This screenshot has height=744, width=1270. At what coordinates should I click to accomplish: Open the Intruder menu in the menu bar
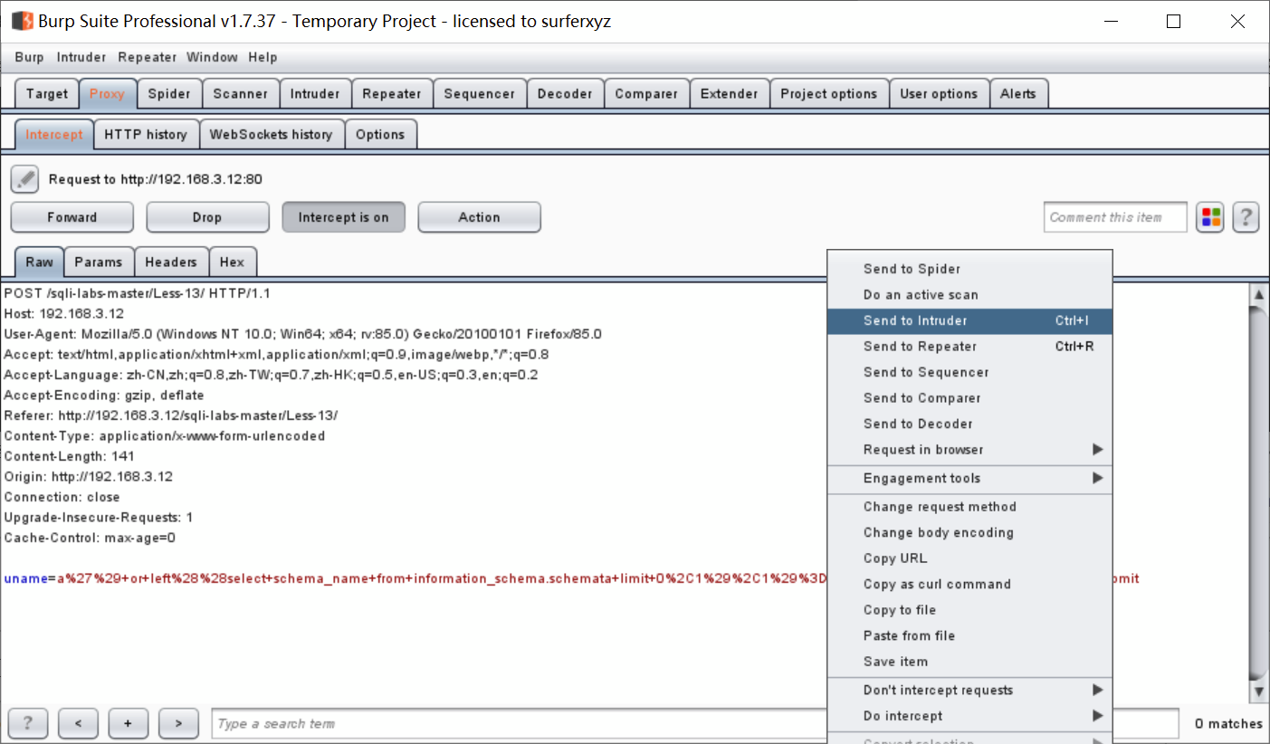pos(81,57)
